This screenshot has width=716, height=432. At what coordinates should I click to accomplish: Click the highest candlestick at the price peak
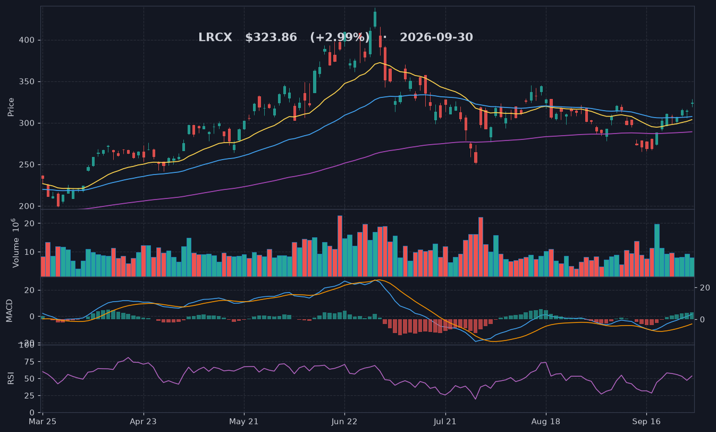pyautogui.click(x=375, y=18)
